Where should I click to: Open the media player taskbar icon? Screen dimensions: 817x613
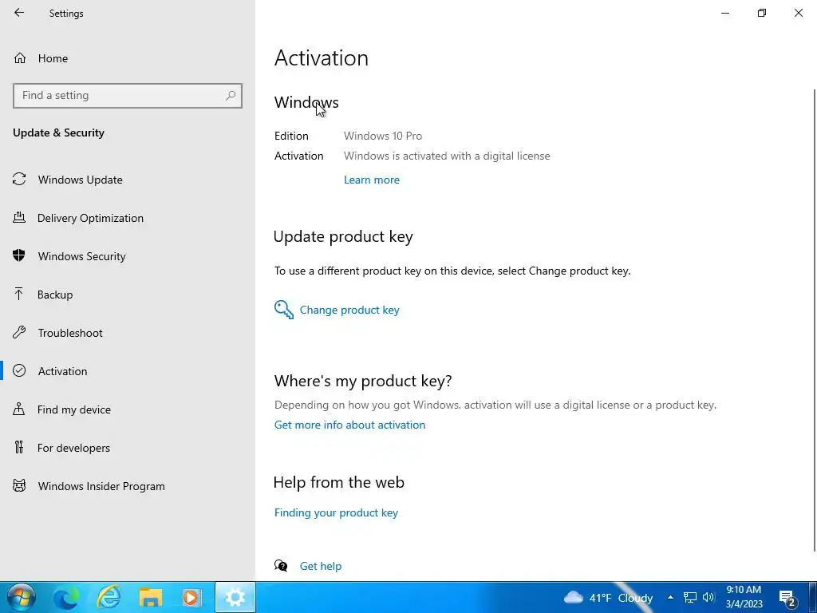click(191, 597)
